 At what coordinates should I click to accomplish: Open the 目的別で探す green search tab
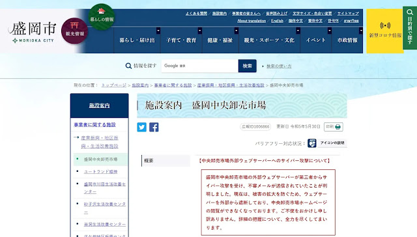click(410, 28)
